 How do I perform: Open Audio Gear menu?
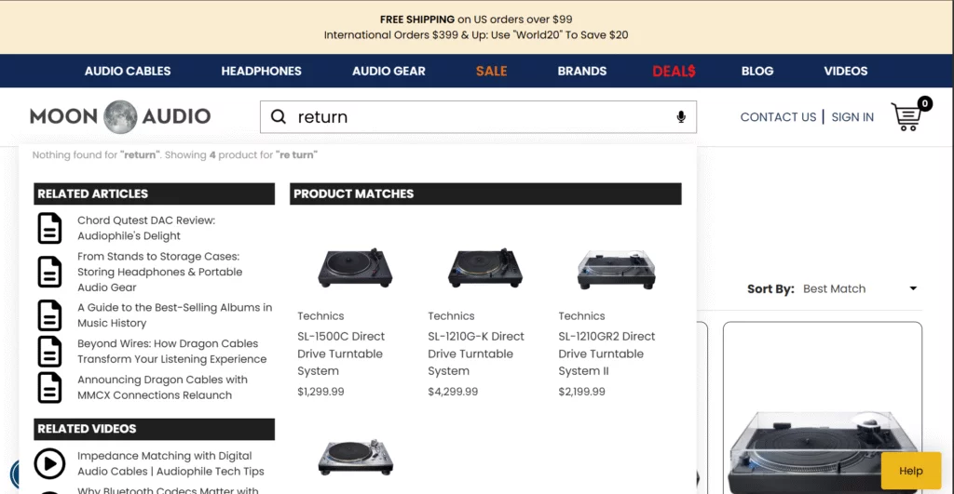pyautogui.click(x=388, y=71)
